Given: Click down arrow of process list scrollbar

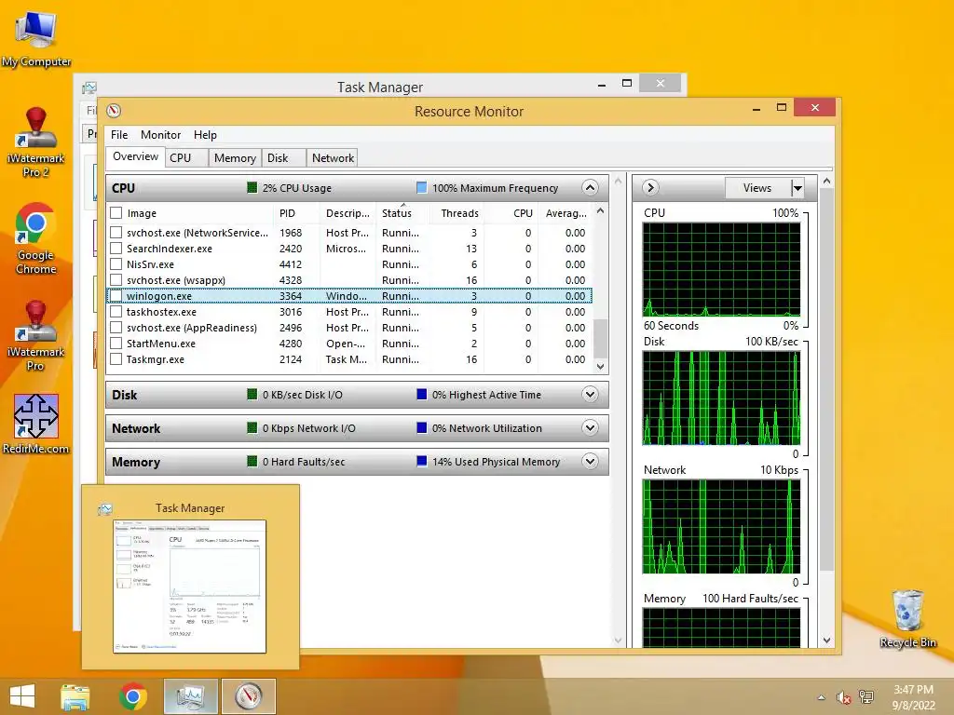Looking at the screenshot, I should 601,366.
